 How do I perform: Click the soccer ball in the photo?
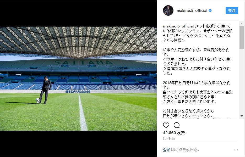pyautogui.click(x=37, y=100)
